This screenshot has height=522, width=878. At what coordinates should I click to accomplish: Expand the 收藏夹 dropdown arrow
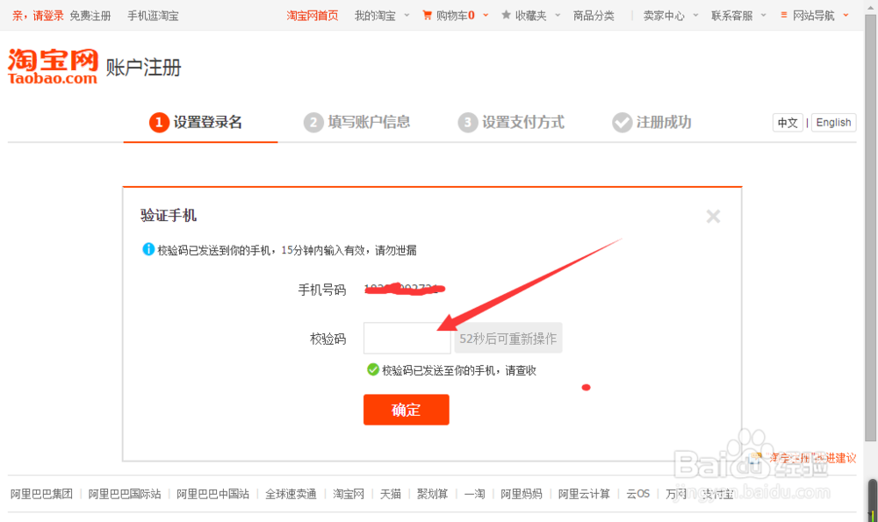click(x=558, y=16)
